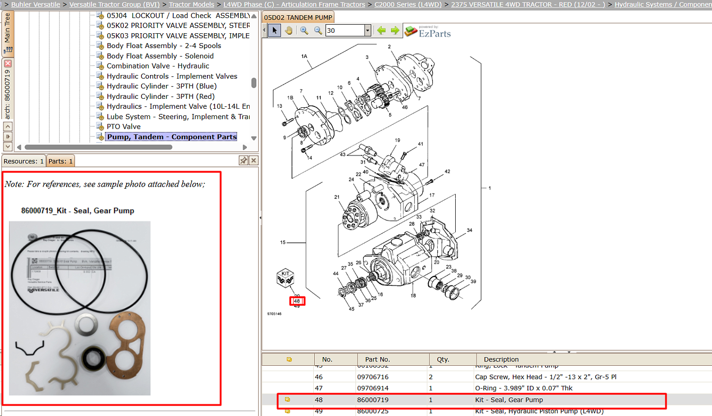Open L4WD Phase (C) Articulation Frame Tractors breadcrumb
Viewport: 712px width, 416px height.
[x=294, y=4]
